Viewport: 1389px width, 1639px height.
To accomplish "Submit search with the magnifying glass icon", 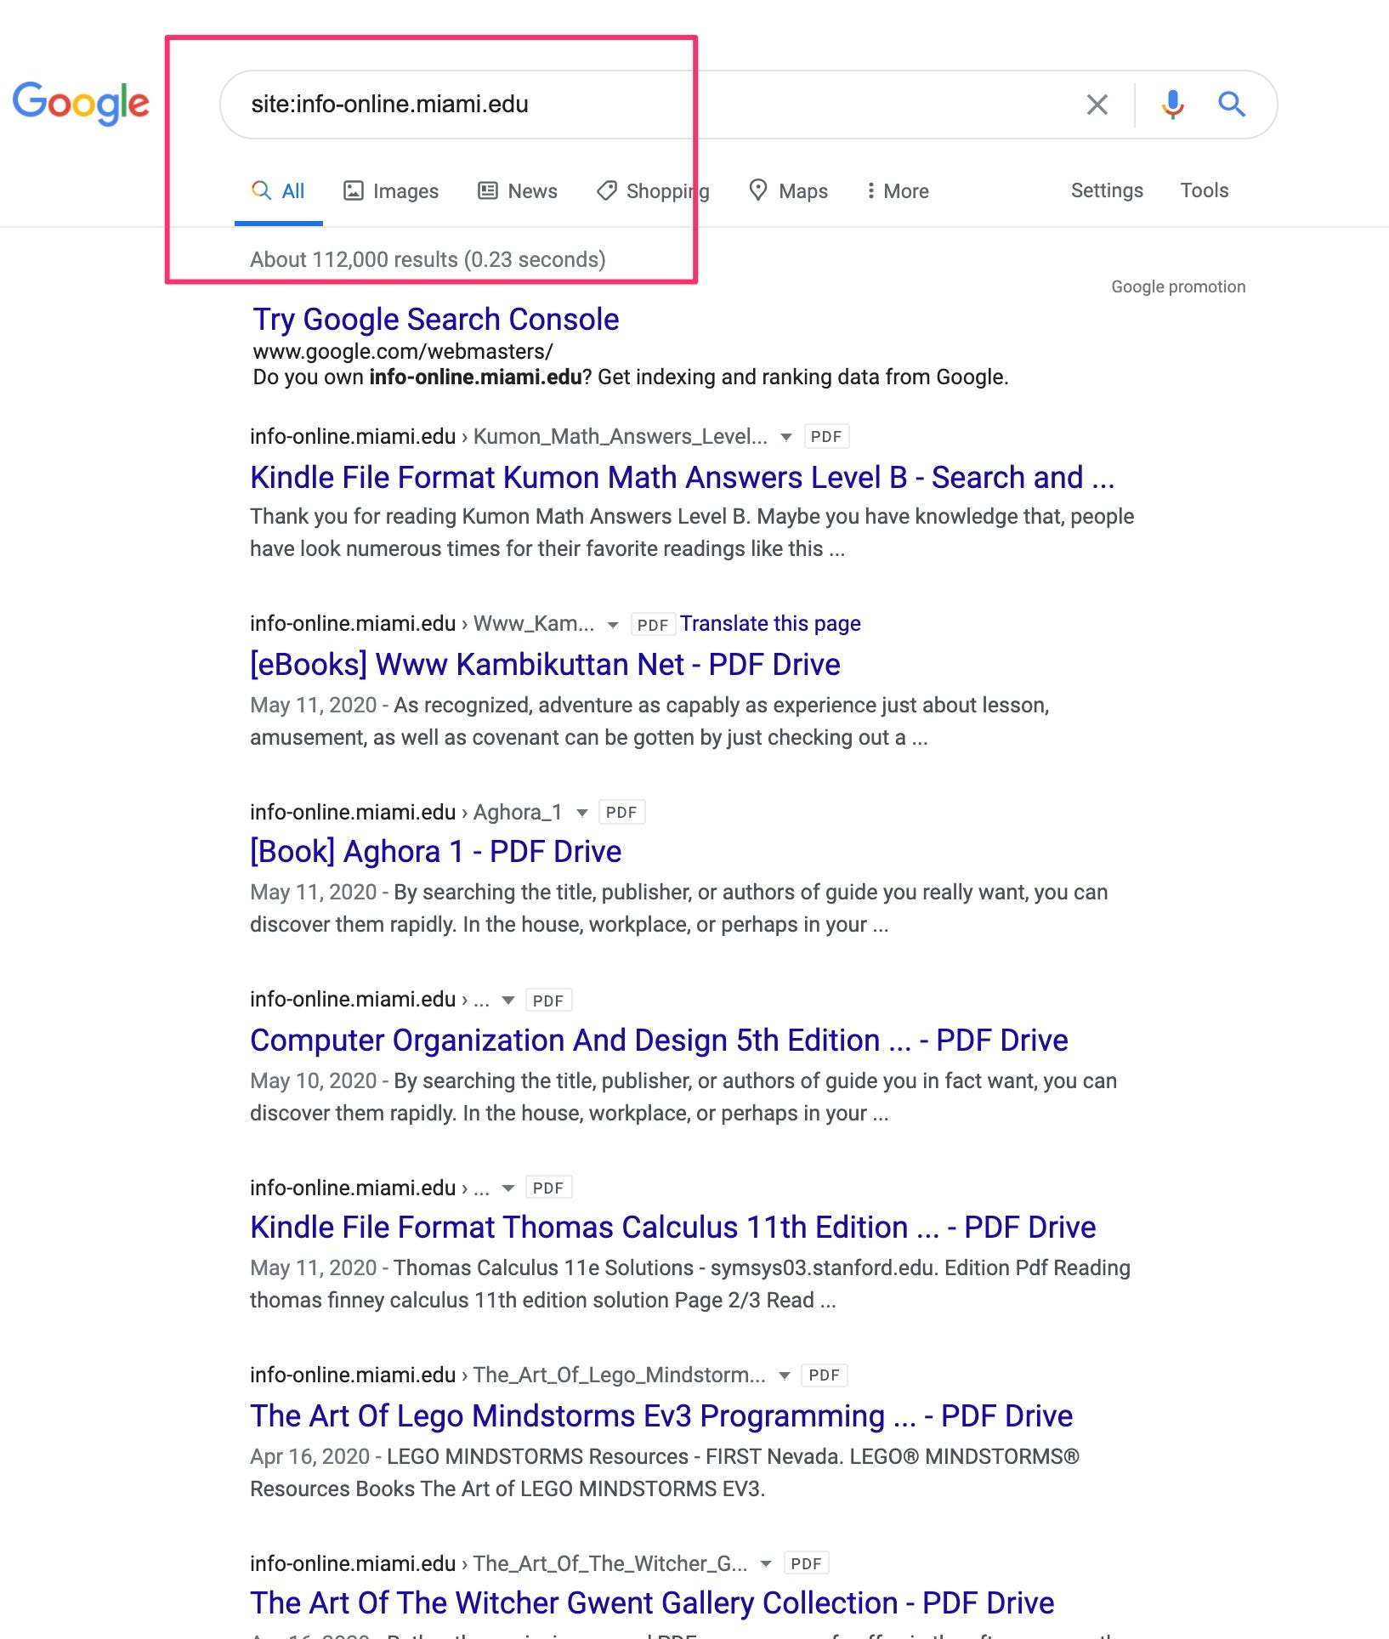I will tap(1232, 105).
